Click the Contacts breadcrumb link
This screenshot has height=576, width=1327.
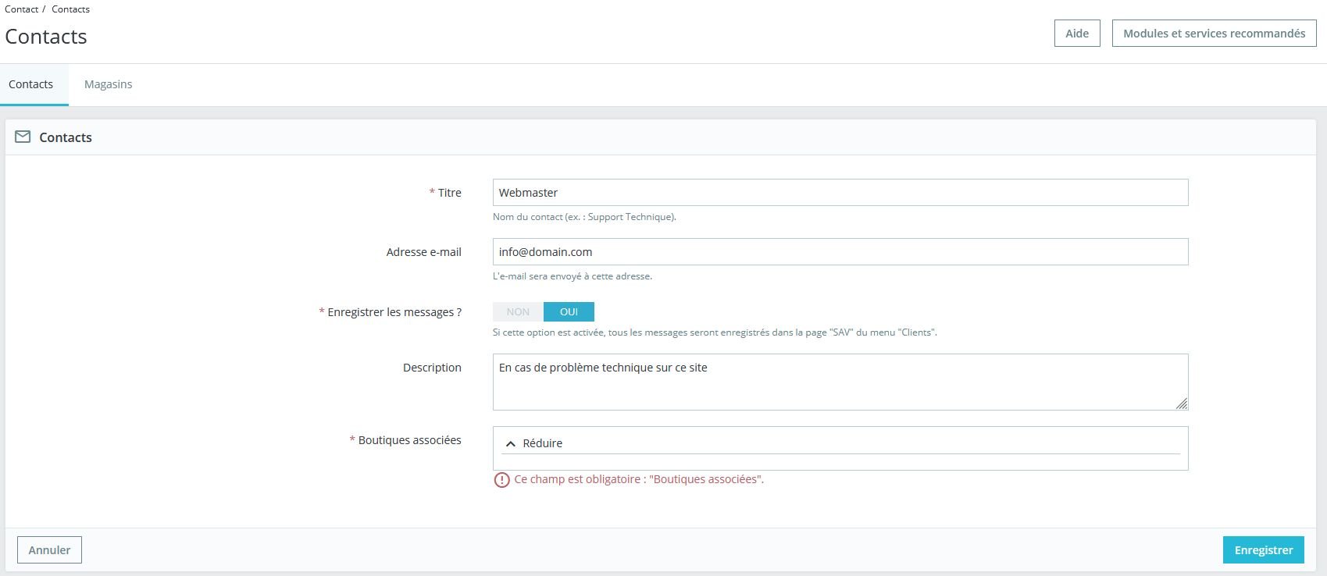pyautogui.click(x=70, y=9)
